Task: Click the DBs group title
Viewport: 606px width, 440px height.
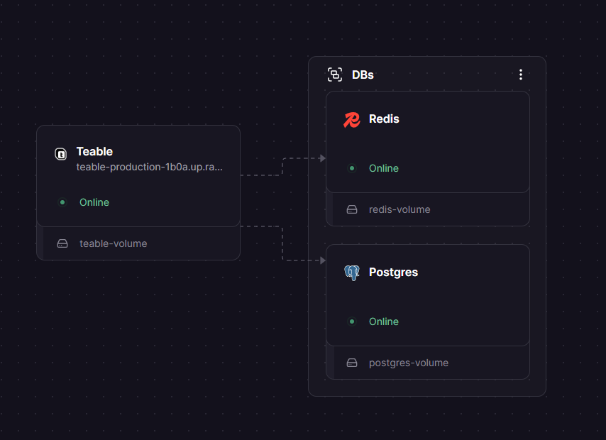Action: click(363, 75)
